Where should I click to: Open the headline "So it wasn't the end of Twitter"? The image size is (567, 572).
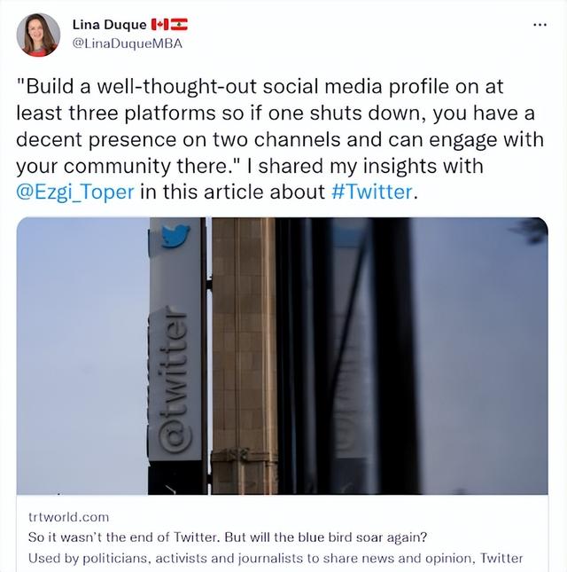[228, 537]
